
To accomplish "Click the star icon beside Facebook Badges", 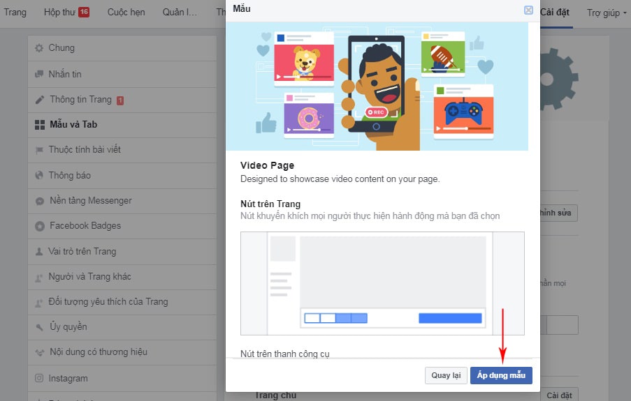I will click(x=39, y=226).
